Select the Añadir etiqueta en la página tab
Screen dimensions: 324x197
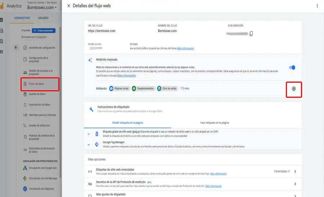pos(127,123)
